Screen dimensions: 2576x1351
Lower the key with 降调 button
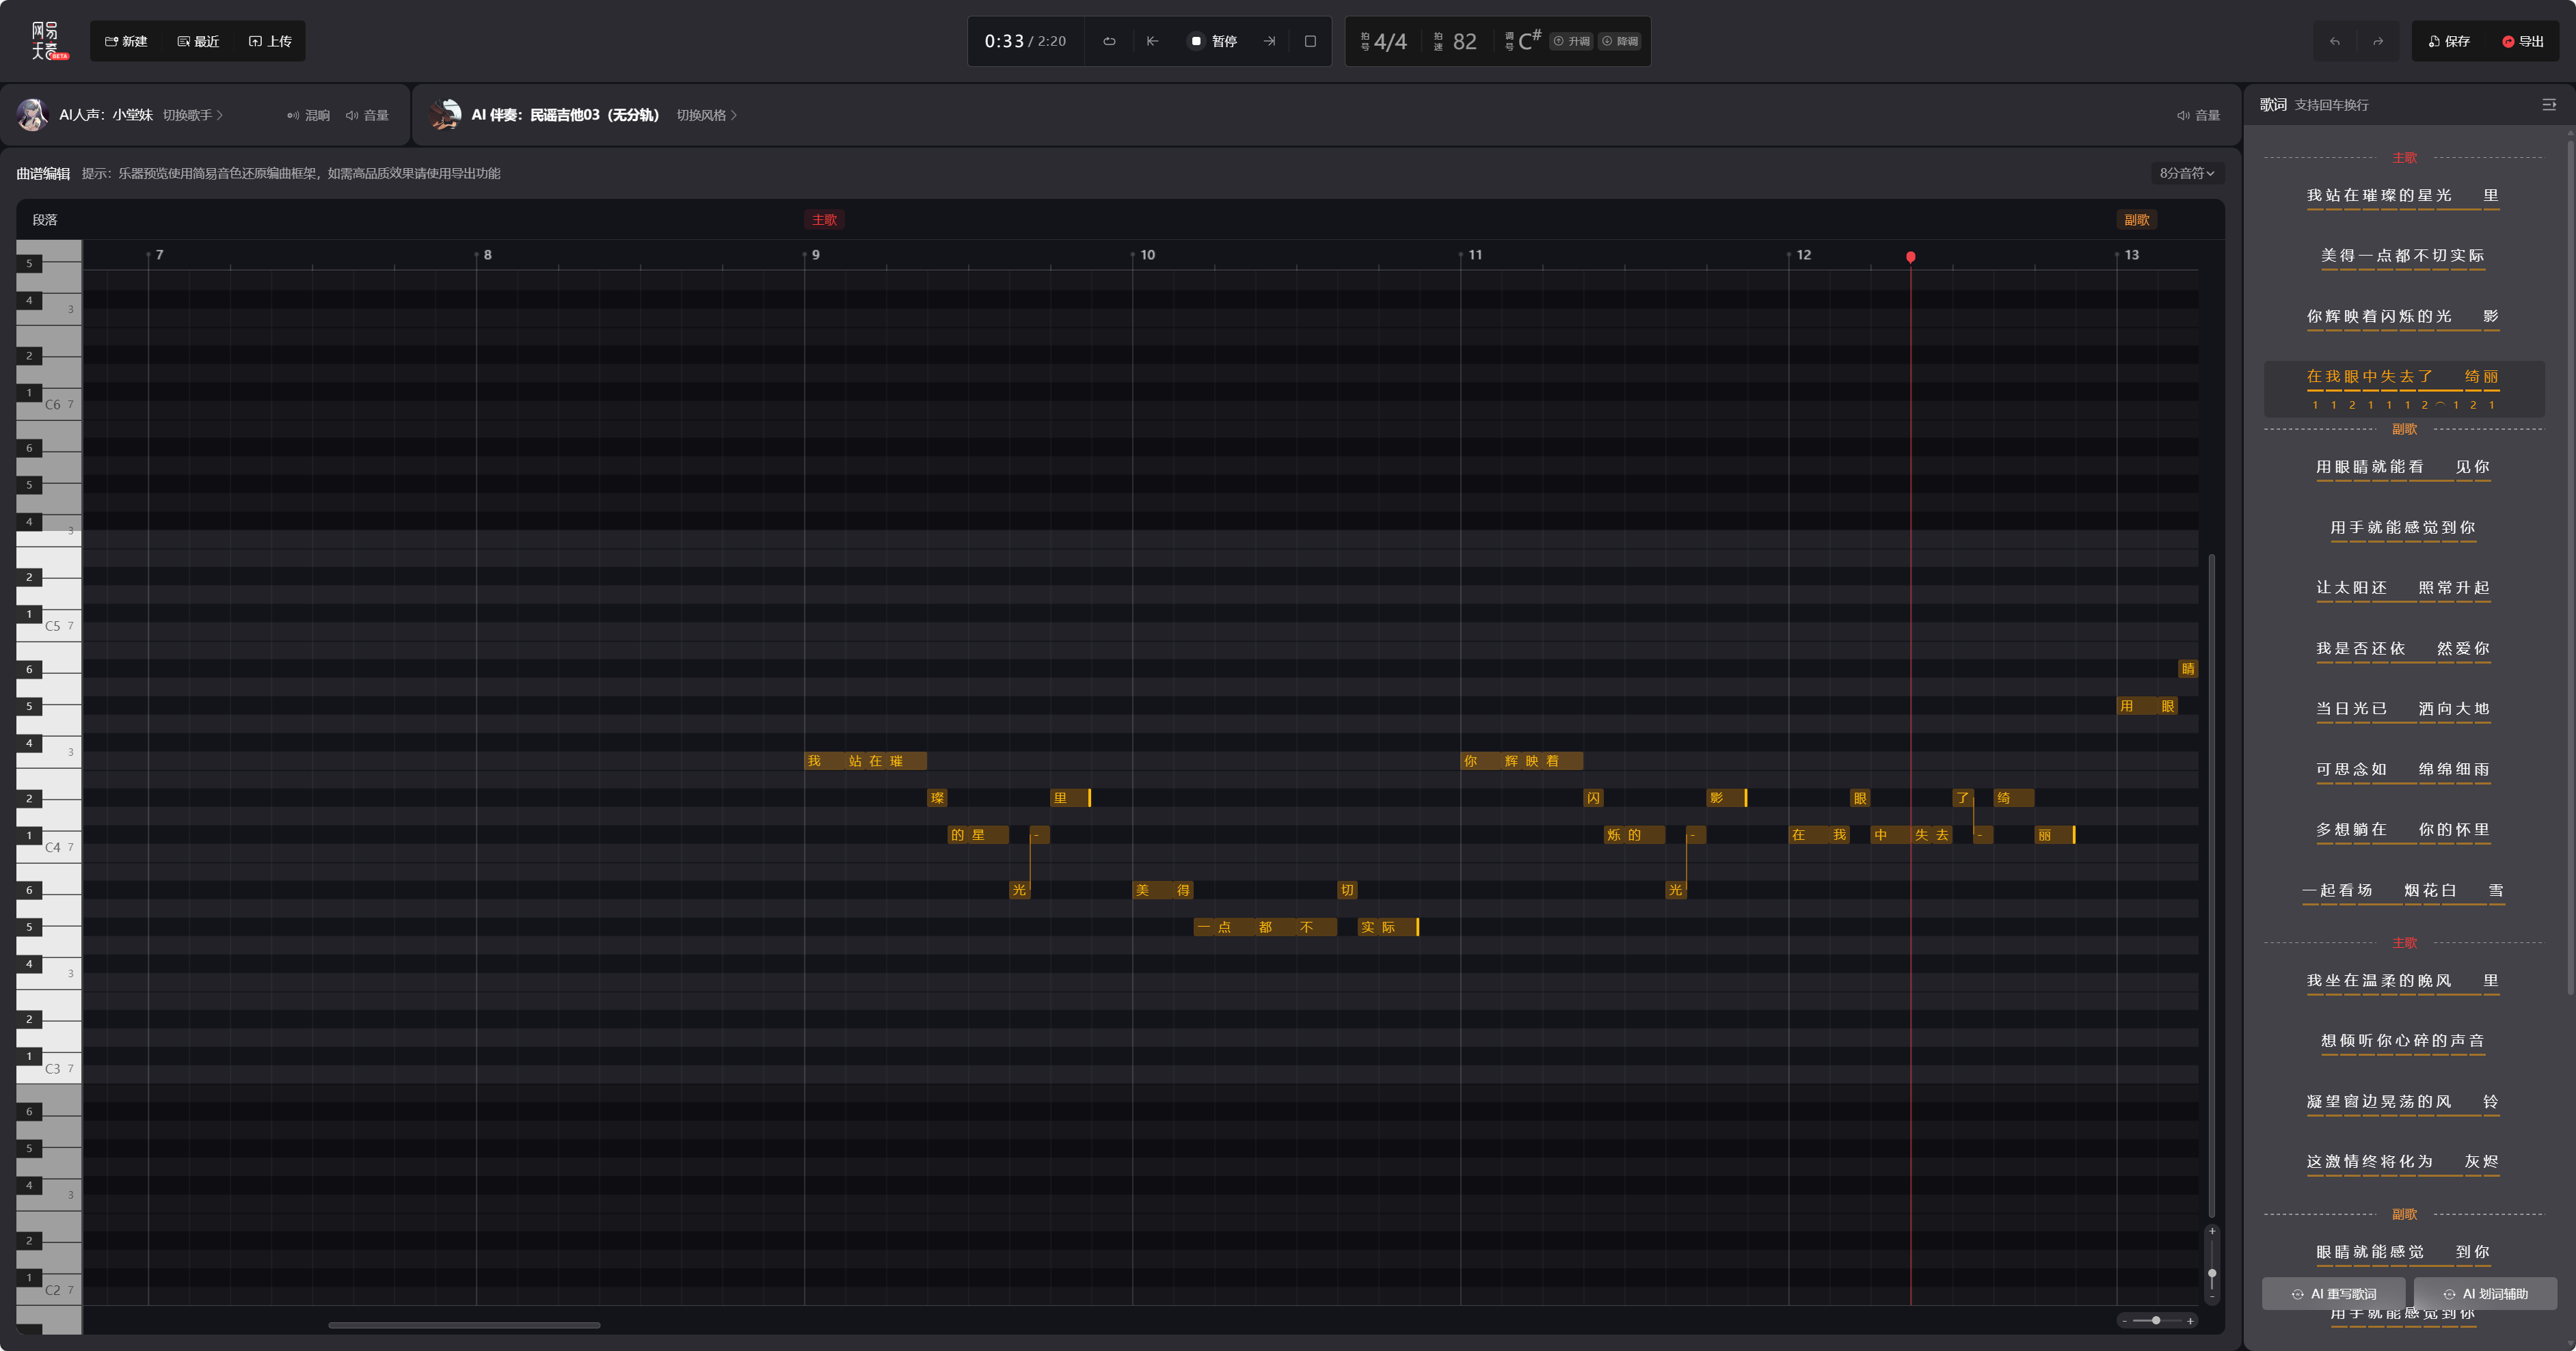tap(1620, 41)
